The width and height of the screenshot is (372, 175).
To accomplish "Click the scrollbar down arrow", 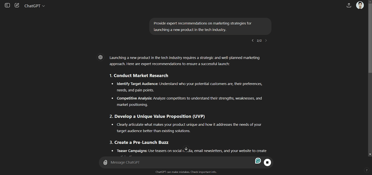I will 370,154.
